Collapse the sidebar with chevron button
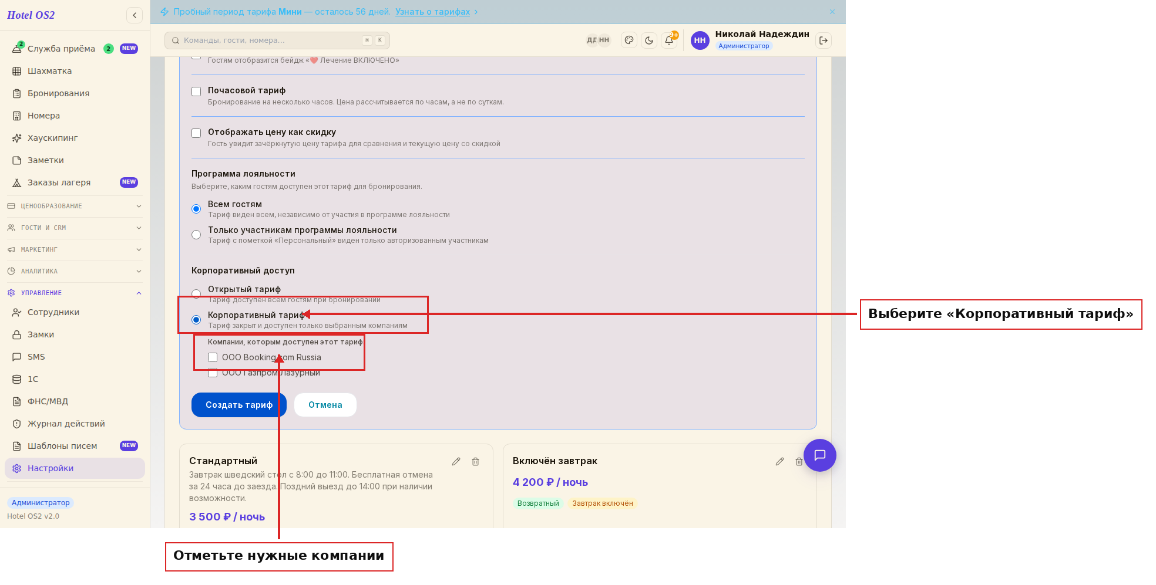This screenshot has height=585, width=1156. tap(135, 15)
